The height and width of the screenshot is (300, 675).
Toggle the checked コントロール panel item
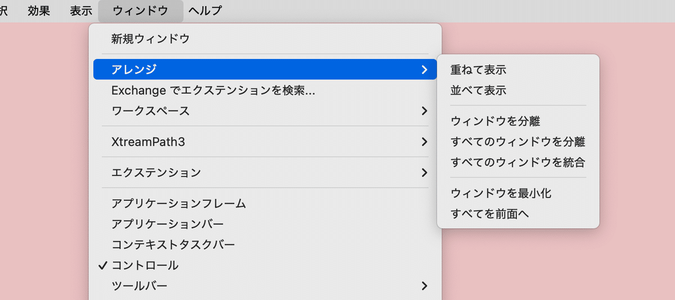[145, 265]
